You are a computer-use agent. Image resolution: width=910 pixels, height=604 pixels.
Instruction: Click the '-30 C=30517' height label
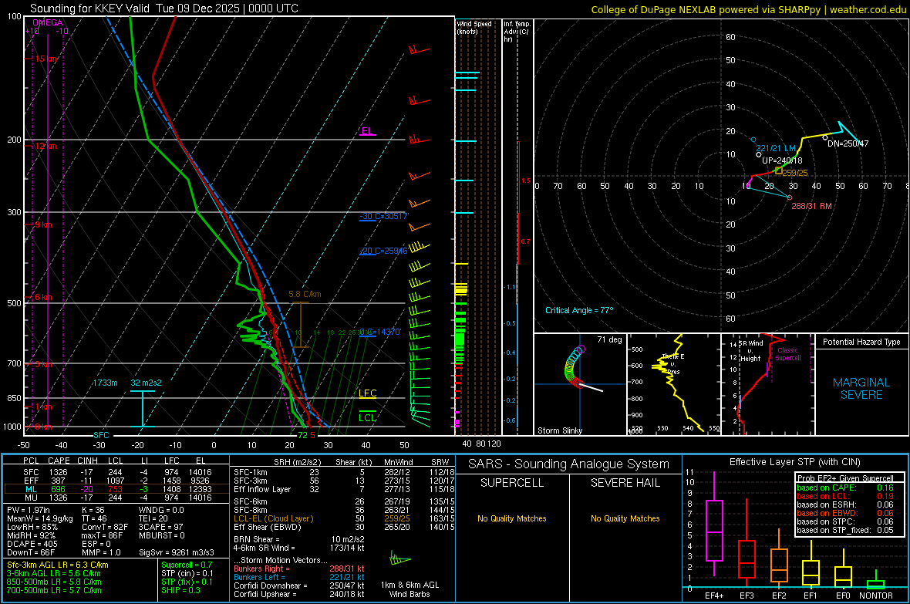click(x=384, y=216)
